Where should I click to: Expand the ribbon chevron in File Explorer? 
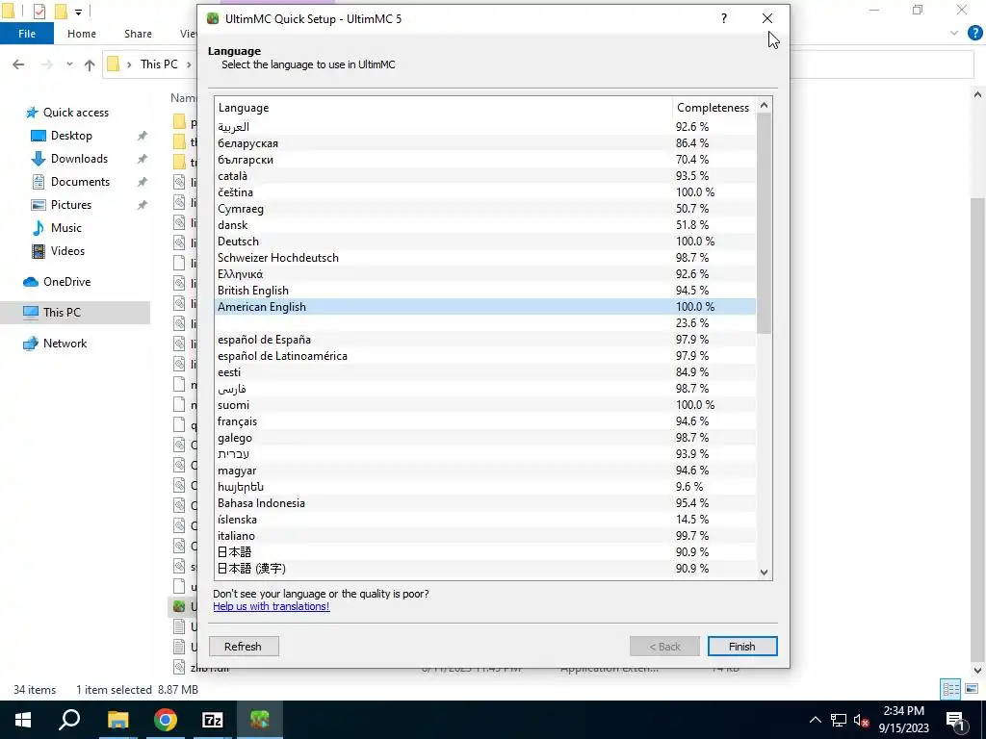click(954, 34)
